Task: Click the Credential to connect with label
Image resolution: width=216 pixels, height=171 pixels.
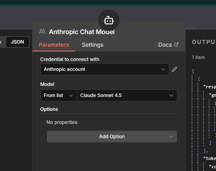Action: [70, 59]
